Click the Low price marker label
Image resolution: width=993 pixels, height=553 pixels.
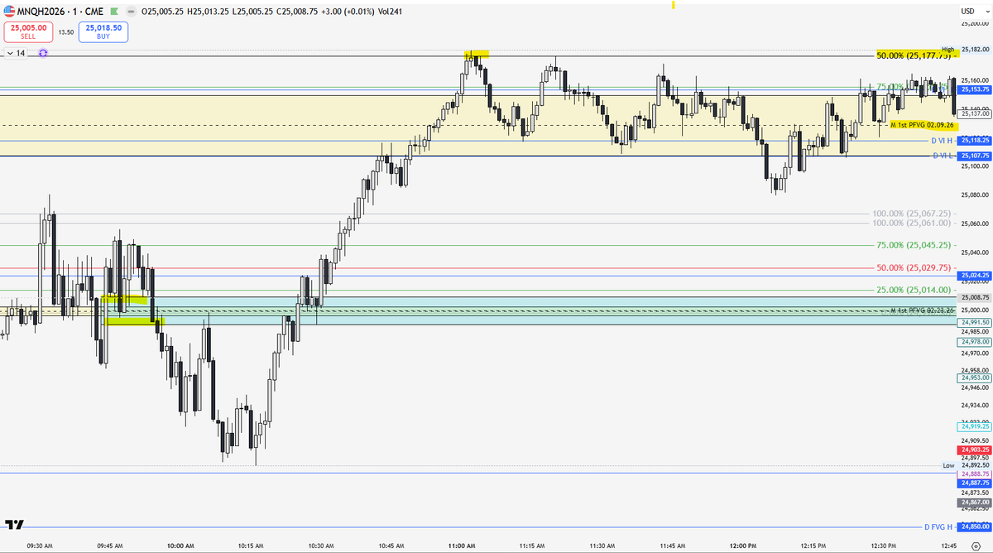[949, 465]
